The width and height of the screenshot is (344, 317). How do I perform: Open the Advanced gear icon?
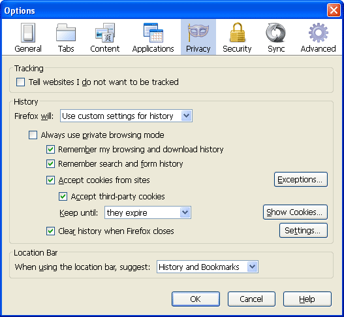(318, 33)
